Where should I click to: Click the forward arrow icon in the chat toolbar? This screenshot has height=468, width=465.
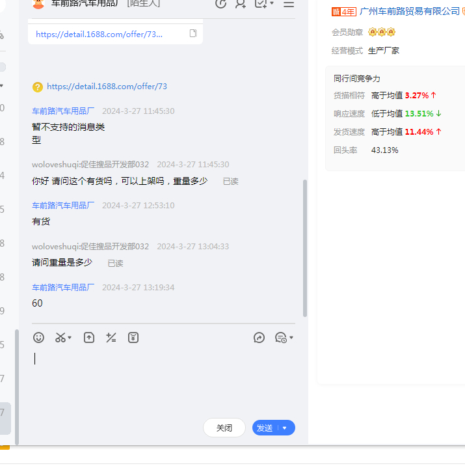(x=259, y=338)
